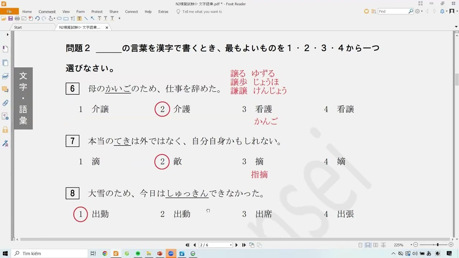Click the zoom slider handle in status bar

coord(438,245)
